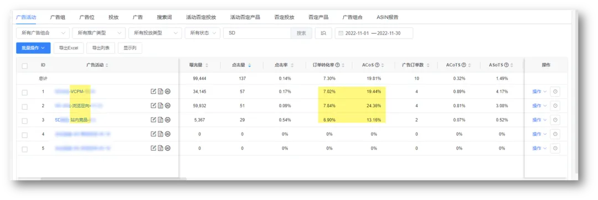
Task: Click the 导出Excel button
Action: 69,48
